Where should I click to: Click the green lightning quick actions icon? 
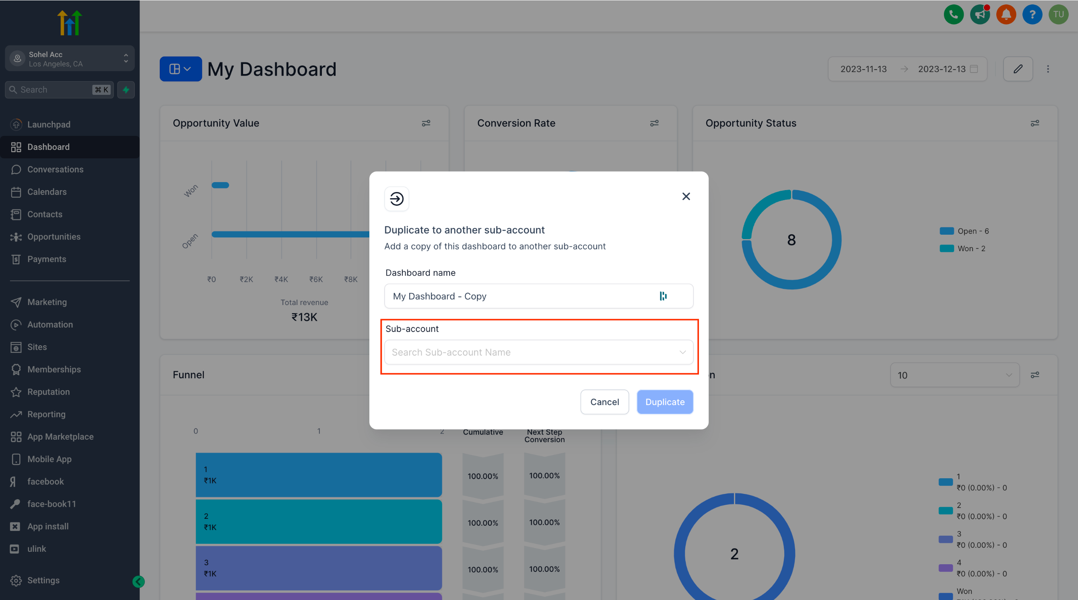point(126,90)
